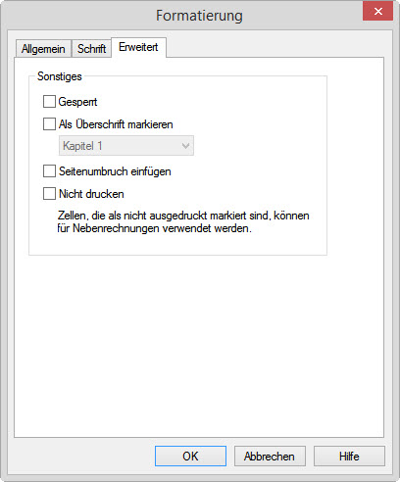Click the Als Überschrift markieren label
The image size is (400, 482).
[116, 124]
